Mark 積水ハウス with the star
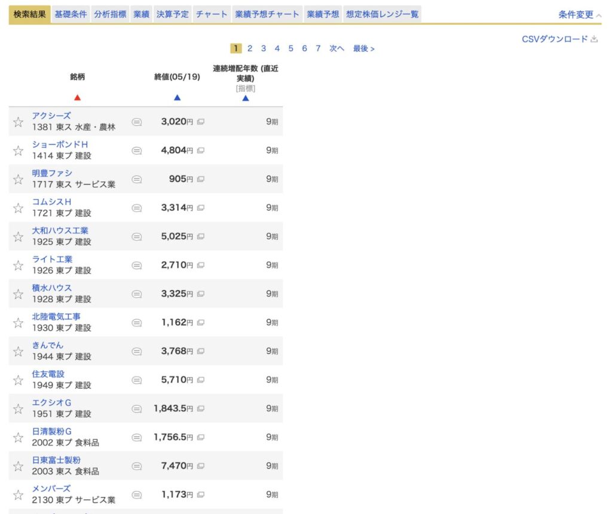612x514 pixels. tap(18, 294)
